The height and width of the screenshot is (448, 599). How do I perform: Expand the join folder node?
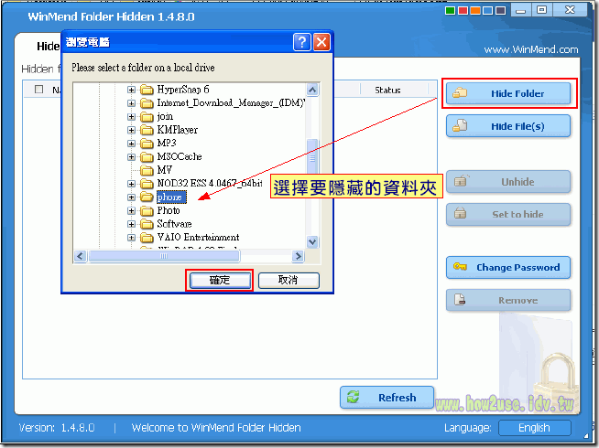(131, 117)
